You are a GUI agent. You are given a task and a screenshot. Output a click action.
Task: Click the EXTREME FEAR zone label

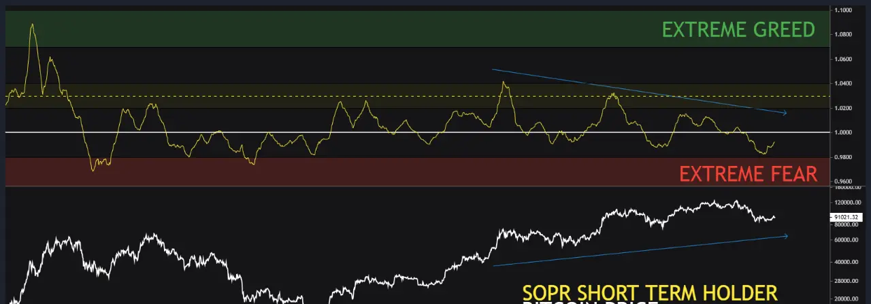click(x=748, y=174)
